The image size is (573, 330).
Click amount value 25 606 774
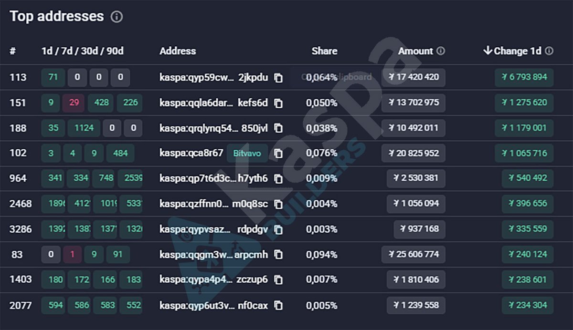[x=414, y=254]
